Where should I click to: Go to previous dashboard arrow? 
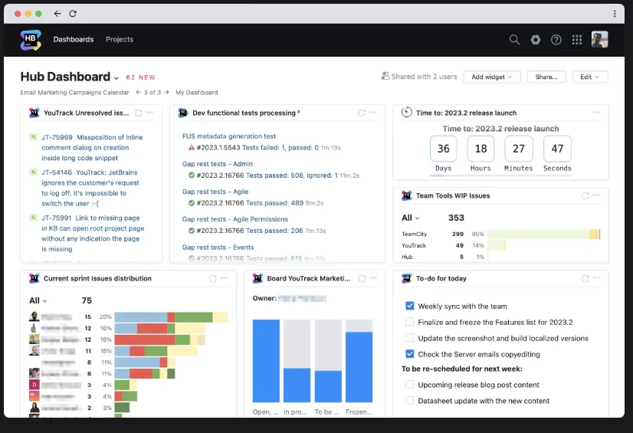[x=139, y=93]
